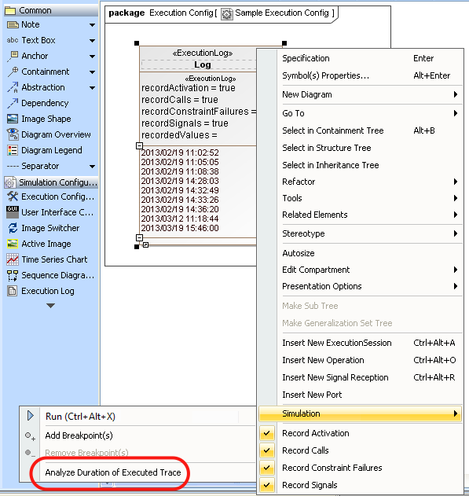Open the Abstraction dropdown arrow
469x496 pixels.
click(x=92, y=87)
